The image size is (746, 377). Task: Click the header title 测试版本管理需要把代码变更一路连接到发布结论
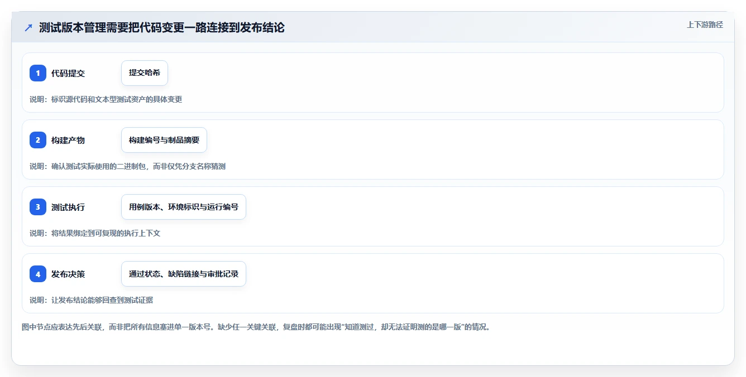(162, 27)
